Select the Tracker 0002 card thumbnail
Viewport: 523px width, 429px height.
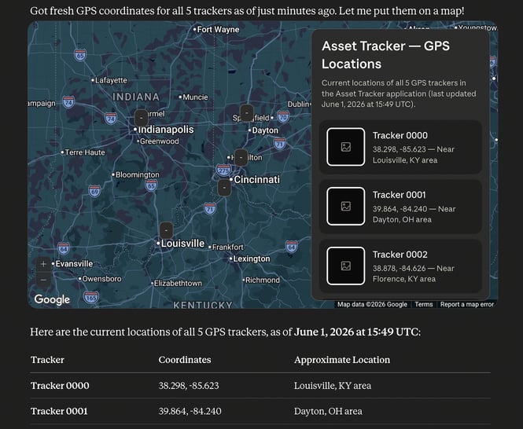pos(345,266)
